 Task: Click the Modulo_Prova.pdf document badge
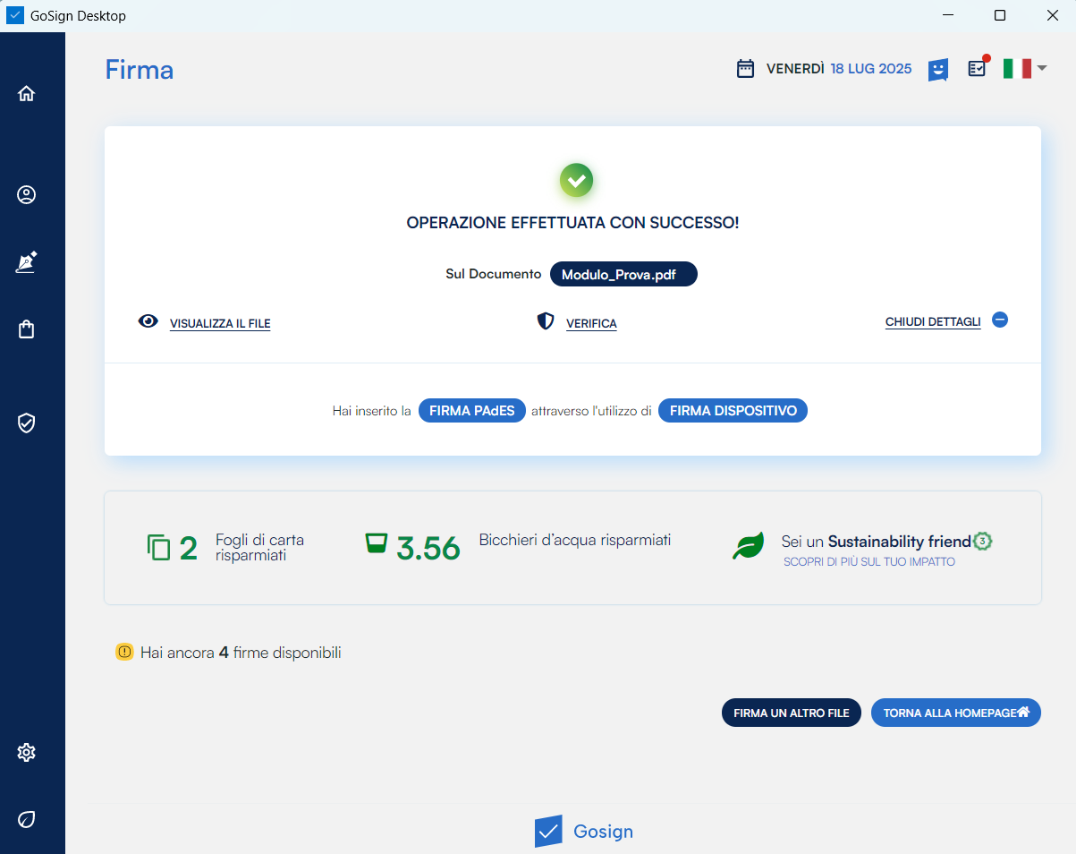coord(623,275)
